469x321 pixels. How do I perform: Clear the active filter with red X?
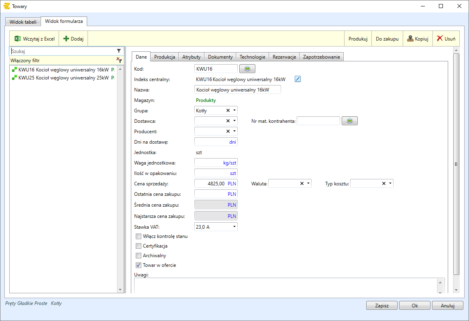pyautogui.click(x=118, y=60)
